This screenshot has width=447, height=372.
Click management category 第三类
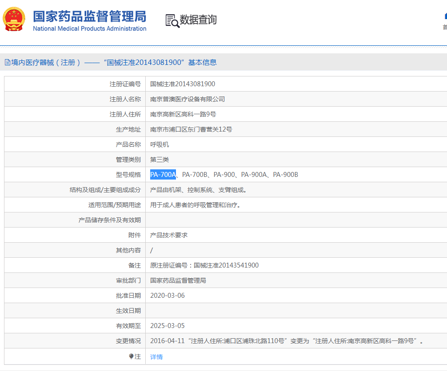[160, 160]
